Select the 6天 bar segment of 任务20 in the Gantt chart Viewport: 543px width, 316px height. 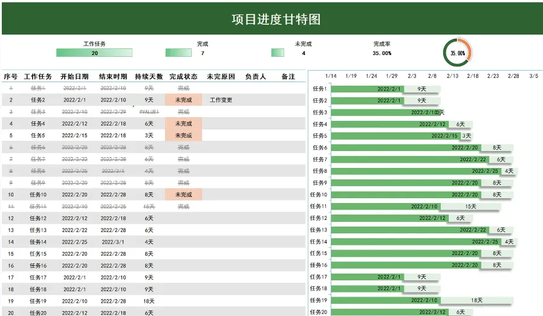point(460,312)
